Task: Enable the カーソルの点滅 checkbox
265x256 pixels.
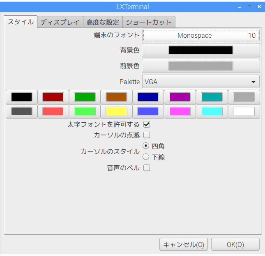Action: pos(146,135)
